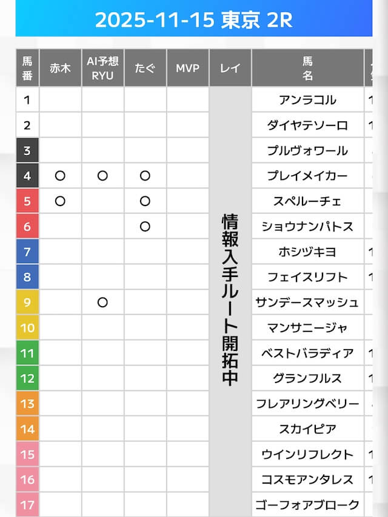
Task: Click the たぐ circle mark for horse 5
Action: point(145,201)
